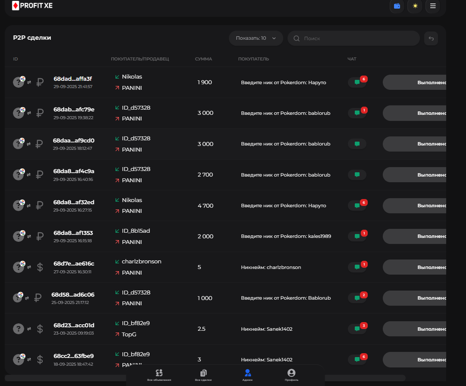Expand the "Показать: 10" dropdown
The image size is (466, 386).
pos(256,38)
